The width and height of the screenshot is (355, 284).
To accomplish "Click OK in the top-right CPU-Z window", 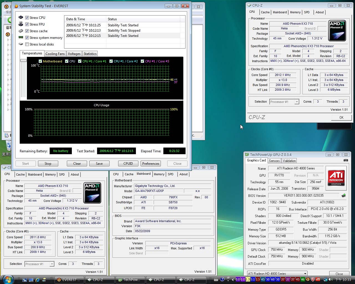I will click(x=341, y=118).
